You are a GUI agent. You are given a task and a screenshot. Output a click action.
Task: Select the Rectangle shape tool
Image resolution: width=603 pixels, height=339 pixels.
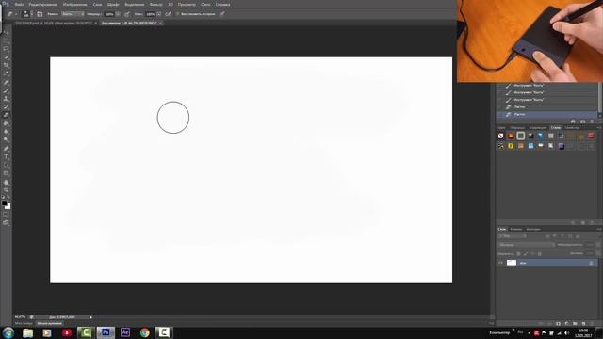[x=7, y=173]
